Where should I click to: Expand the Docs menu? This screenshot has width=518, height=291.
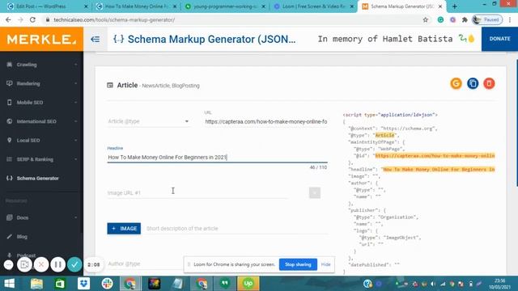(75, 217)
